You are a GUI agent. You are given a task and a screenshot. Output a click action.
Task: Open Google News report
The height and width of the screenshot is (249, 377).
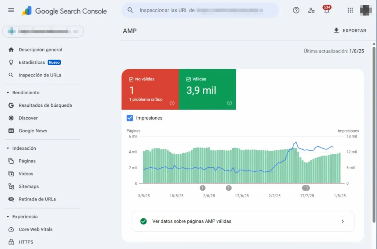(33, 131)
